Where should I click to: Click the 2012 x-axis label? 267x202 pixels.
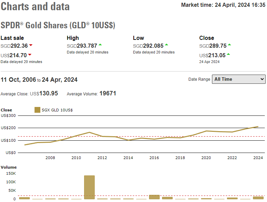(102, 158)
